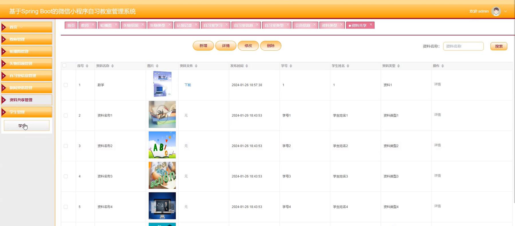Expand 教师管理 sidebar menu

click(27, 39)
